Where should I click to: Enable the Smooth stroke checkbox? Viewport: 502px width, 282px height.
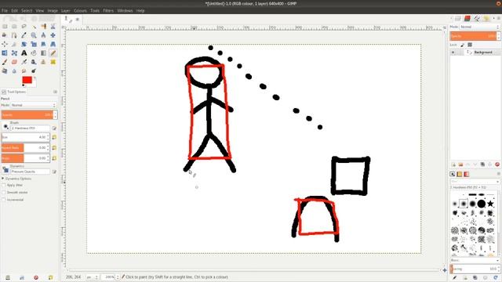(4, 193)
